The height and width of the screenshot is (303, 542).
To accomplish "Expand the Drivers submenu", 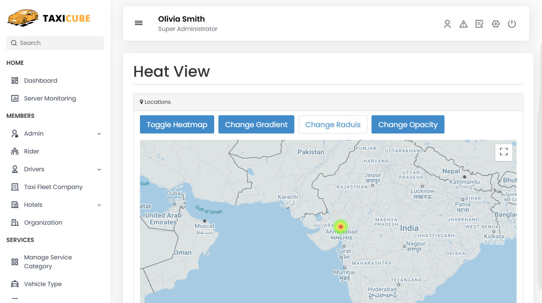I will point(99,170).
